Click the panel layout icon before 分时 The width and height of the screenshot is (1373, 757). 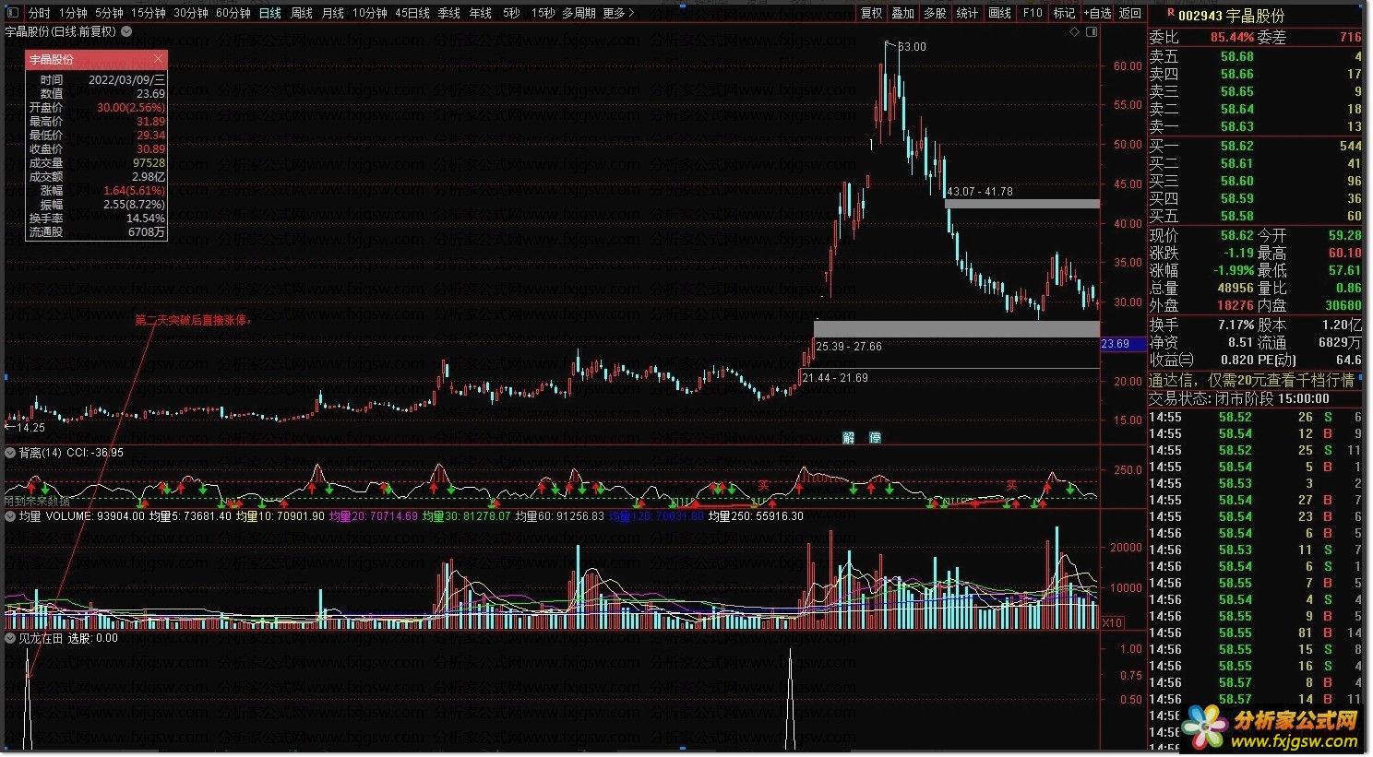point(13,13)
